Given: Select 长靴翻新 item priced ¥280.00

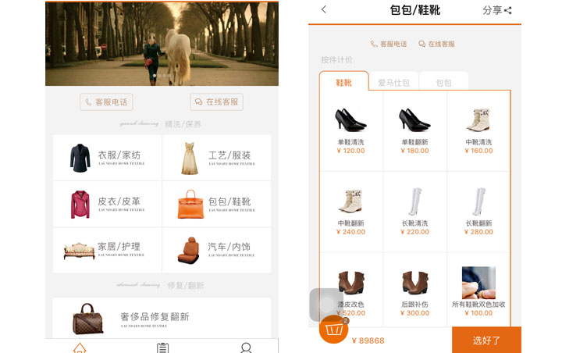Looking at the screenshot, I should coord(478,212).
